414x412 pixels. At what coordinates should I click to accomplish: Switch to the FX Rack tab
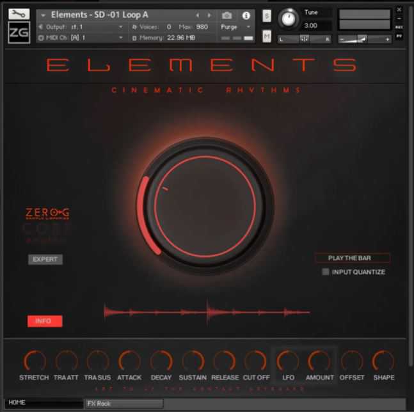[x=123, y=404]
